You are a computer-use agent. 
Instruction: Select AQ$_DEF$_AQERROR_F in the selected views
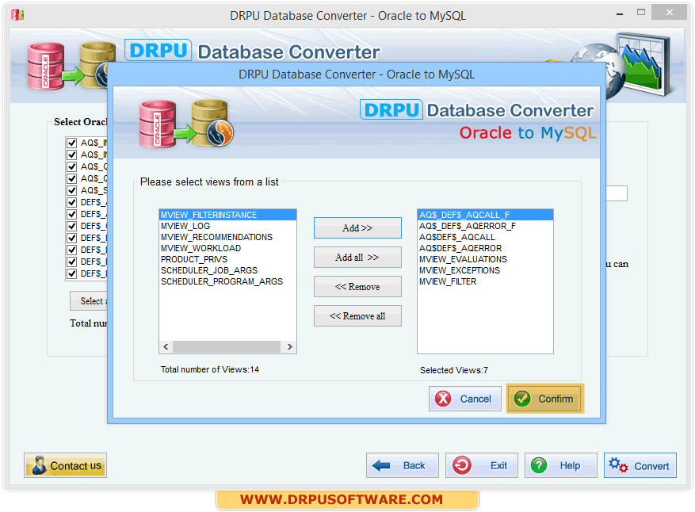tap(485, 226)
